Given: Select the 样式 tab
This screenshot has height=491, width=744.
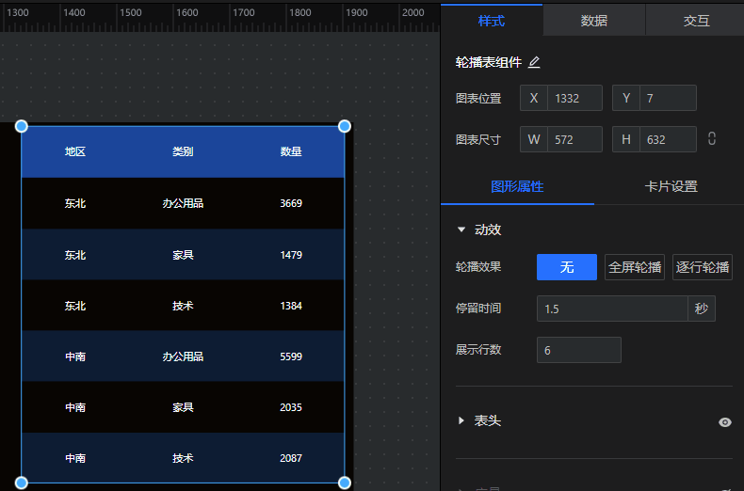Looking at the screenshot, I should 492,21.
